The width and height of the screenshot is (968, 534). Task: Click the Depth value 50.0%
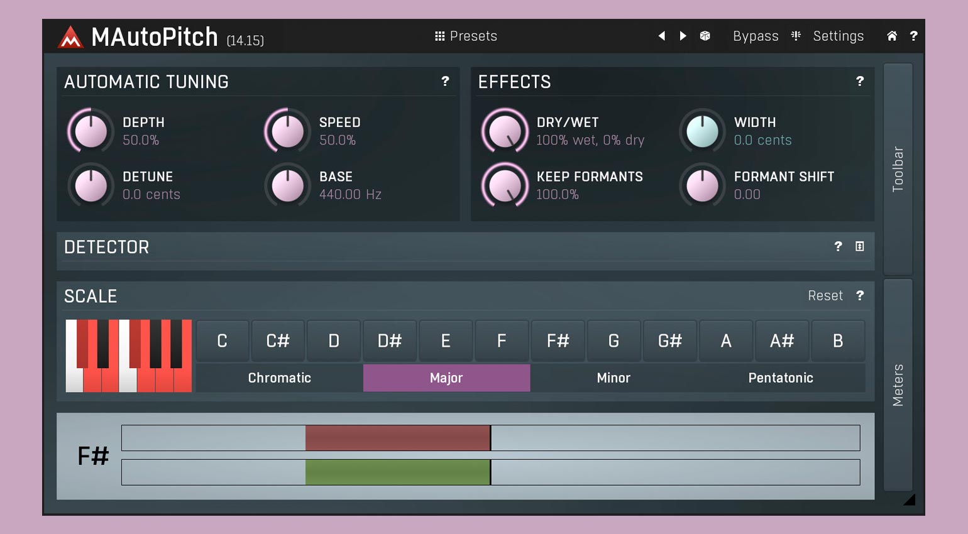tap(141, 140)
